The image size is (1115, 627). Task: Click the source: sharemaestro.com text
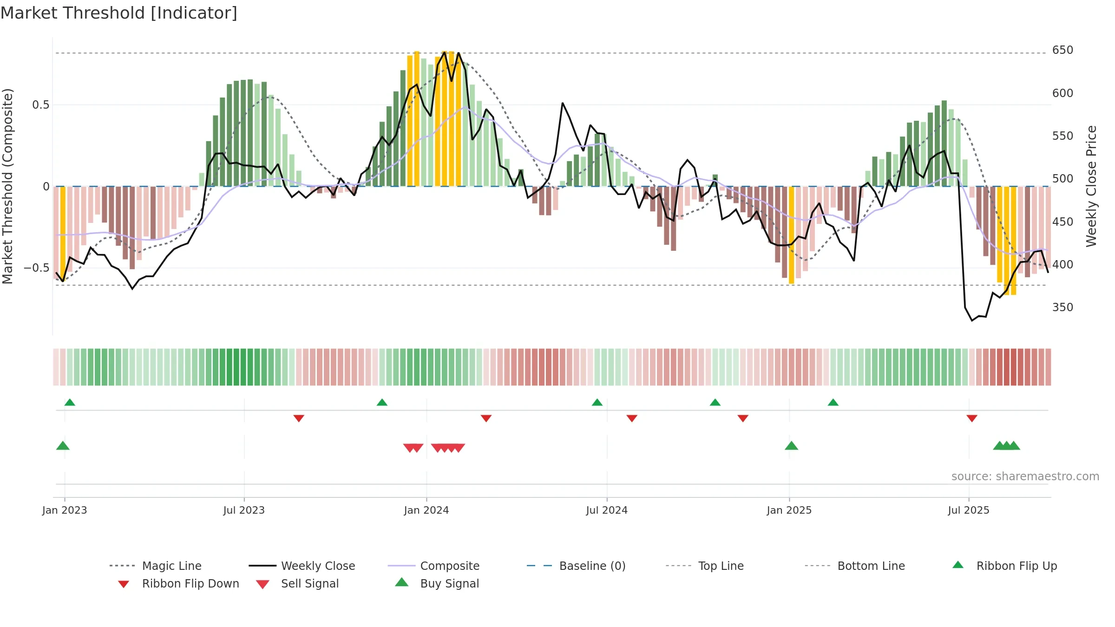1025,477
